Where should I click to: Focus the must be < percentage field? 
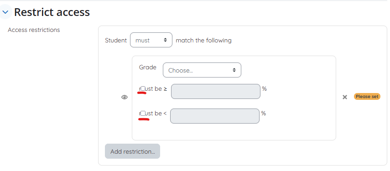pyautogui.click(x=215, y=116)
